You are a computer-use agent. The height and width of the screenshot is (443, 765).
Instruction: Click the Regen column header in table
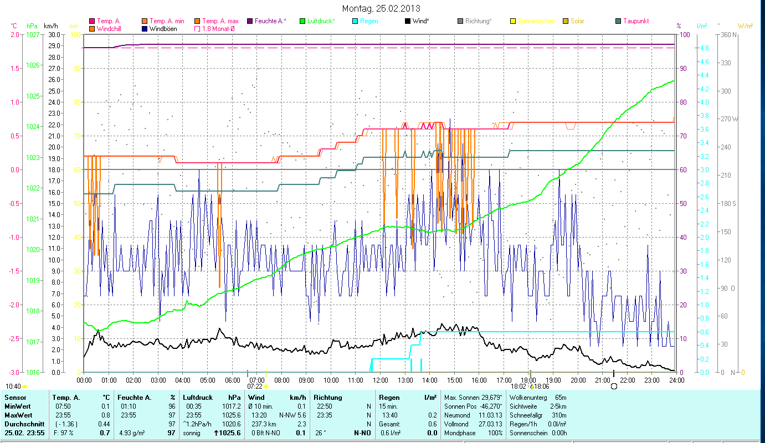388,398
